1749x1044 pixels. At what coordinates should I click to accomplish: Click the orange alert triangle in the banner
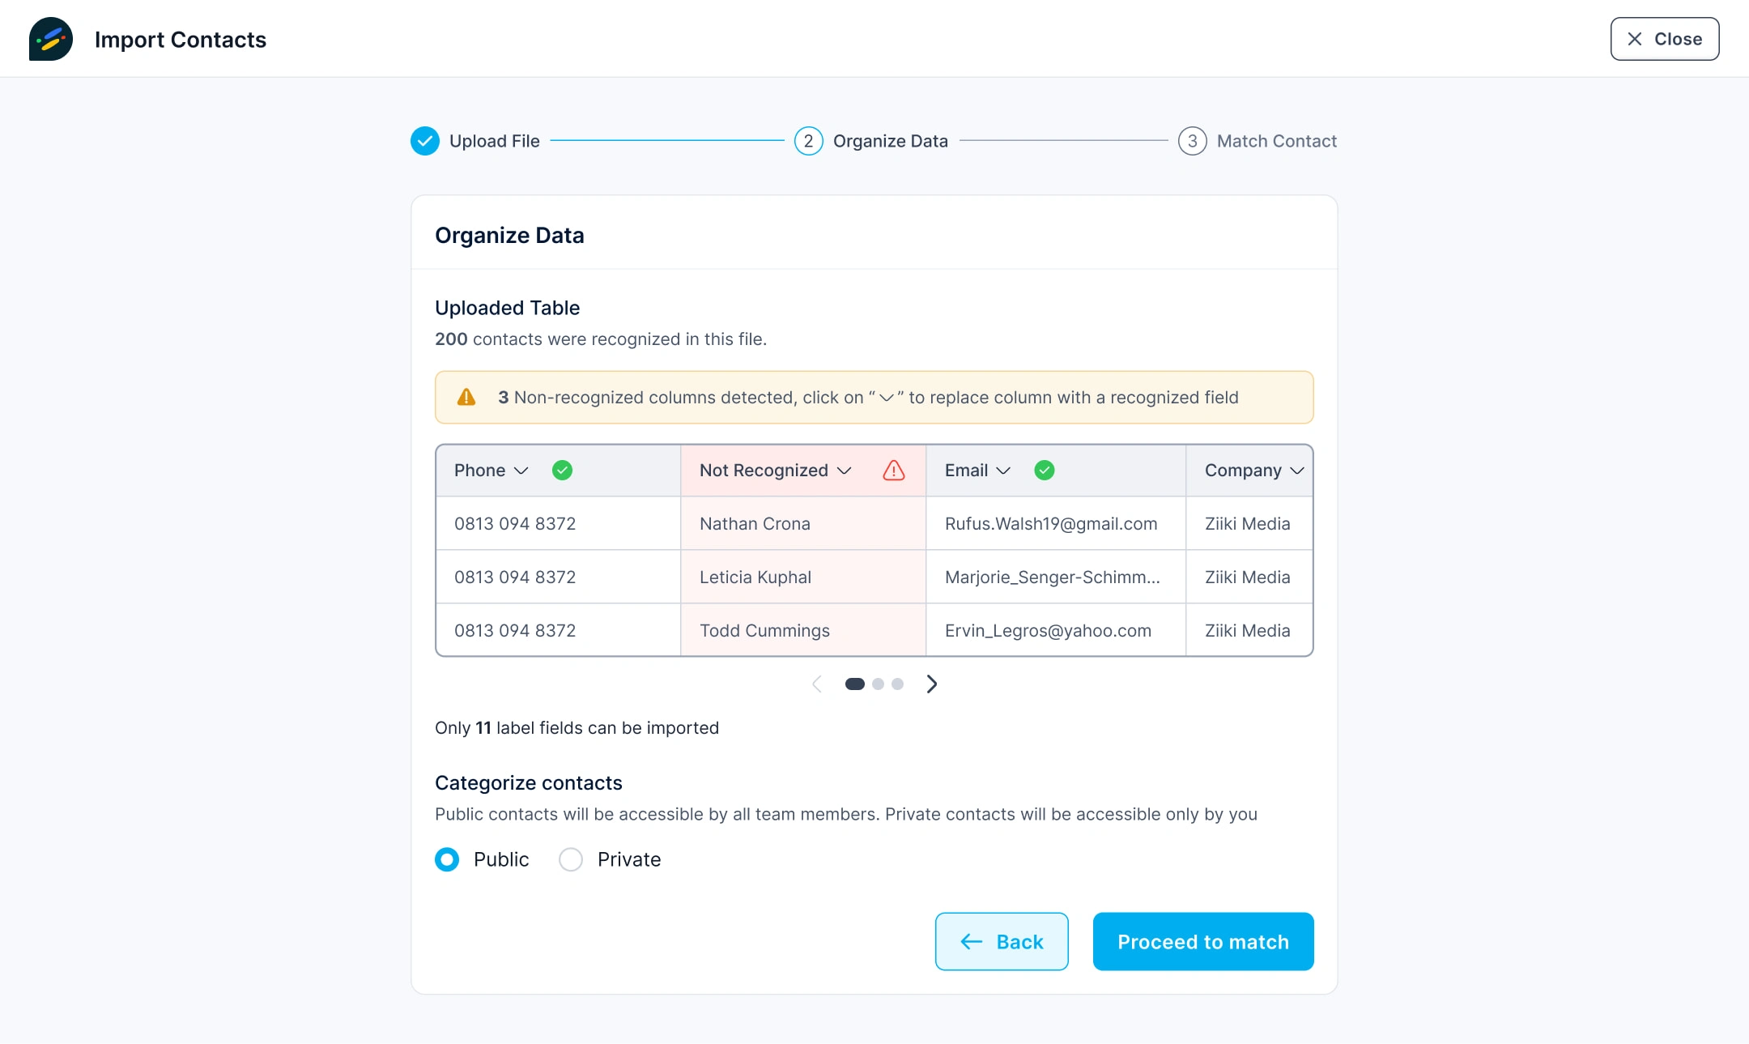466,398
